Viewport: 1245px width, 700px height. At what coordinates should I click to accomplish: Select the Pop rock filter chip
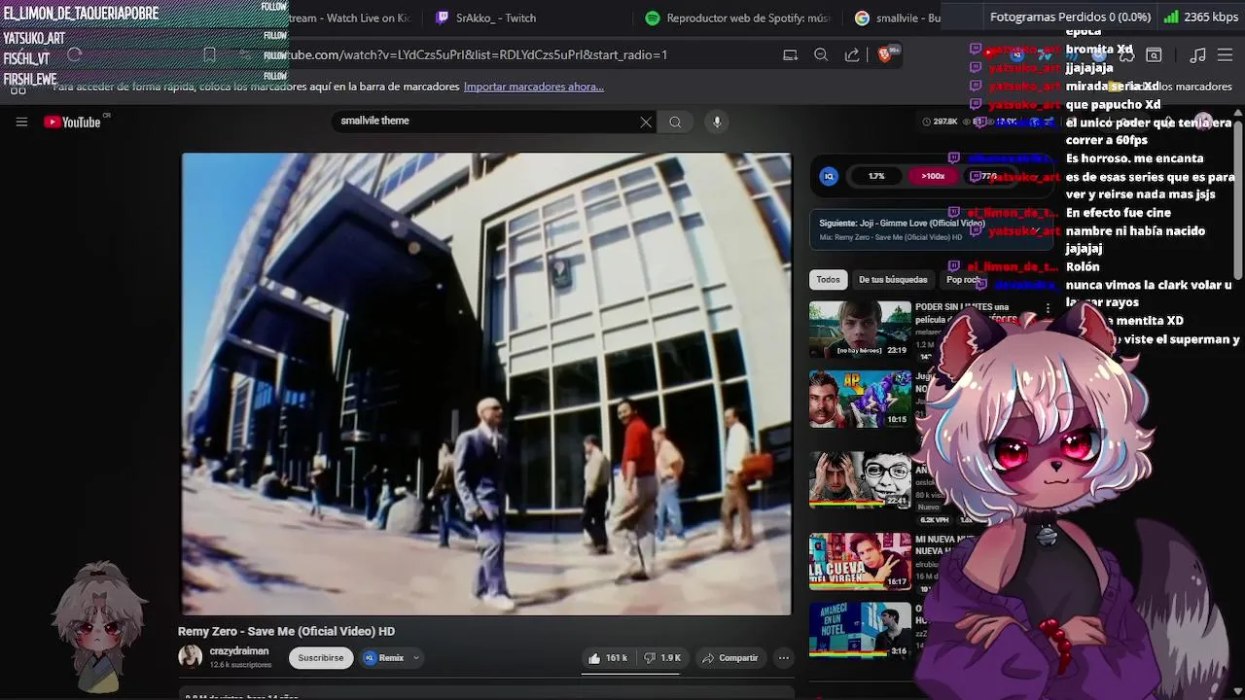pyautogui.click(x=963, y=280)
